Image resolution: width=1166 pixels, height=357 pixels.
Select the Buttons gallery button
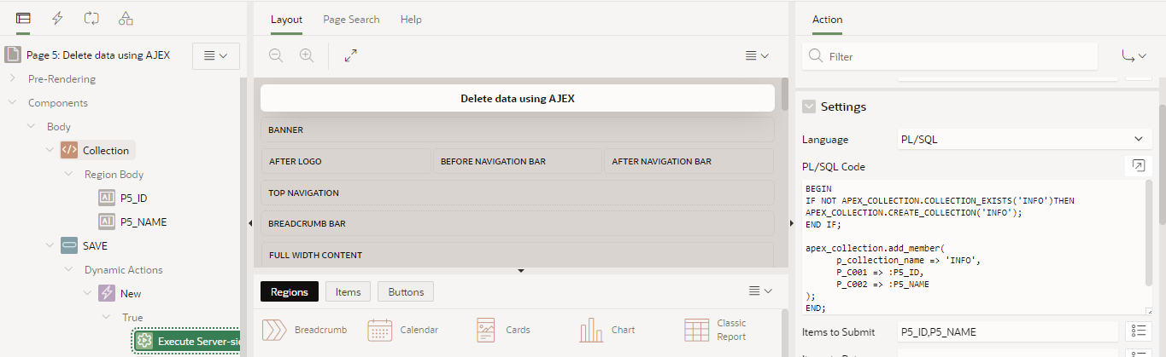pos(406,292)
